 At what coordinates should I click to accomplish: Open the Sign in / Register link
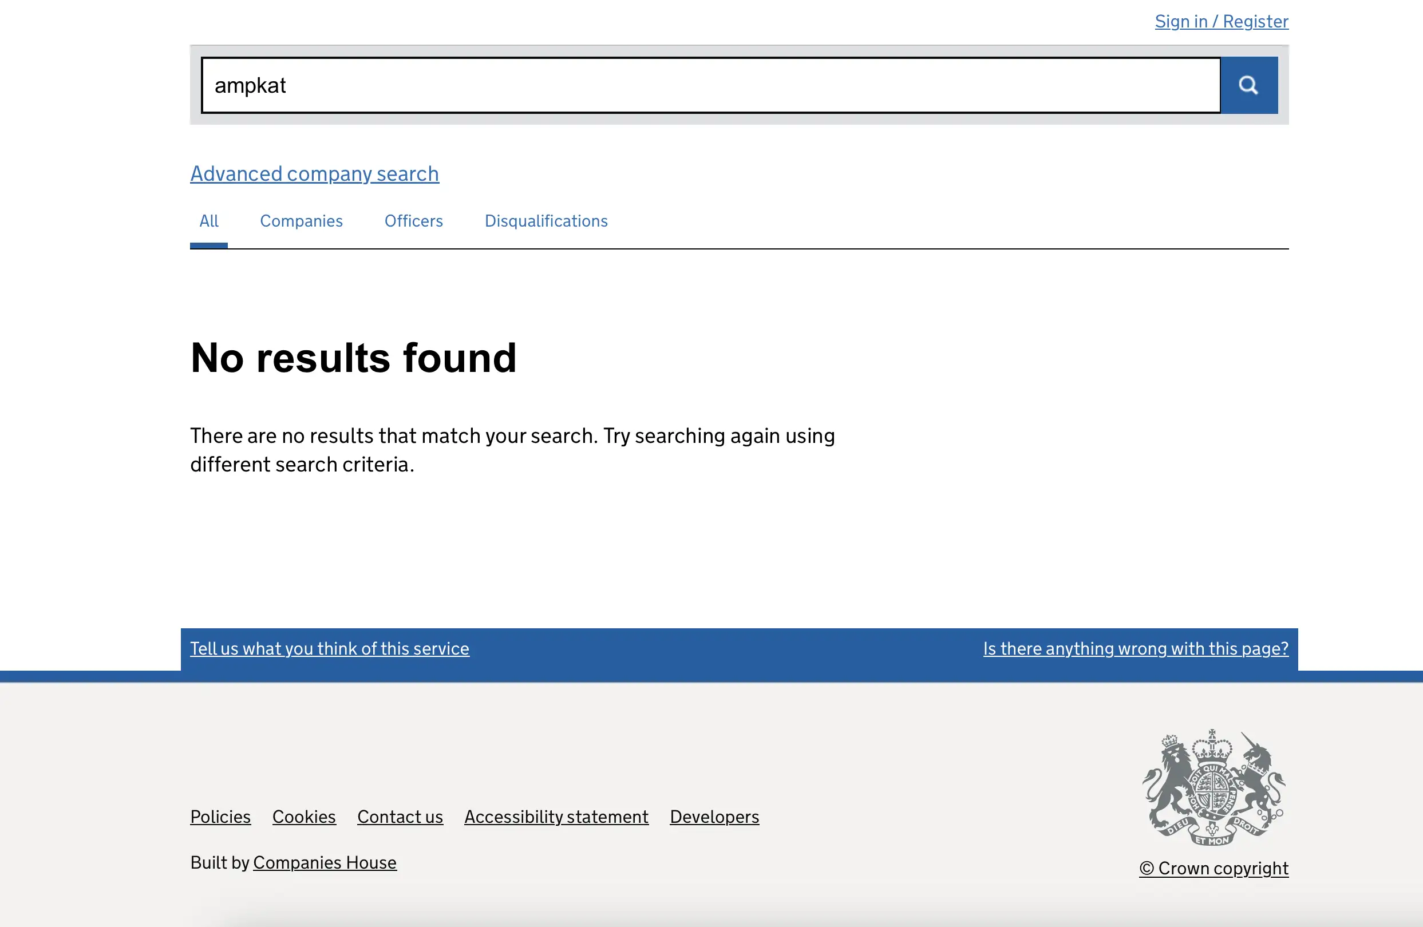1221,22
